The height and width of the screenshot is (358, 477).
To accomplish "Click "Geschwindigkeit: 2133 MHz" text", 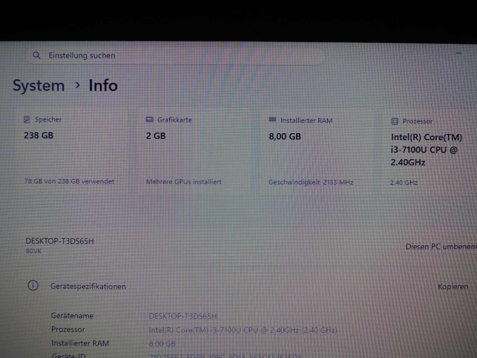I will [x=311, y=182].
